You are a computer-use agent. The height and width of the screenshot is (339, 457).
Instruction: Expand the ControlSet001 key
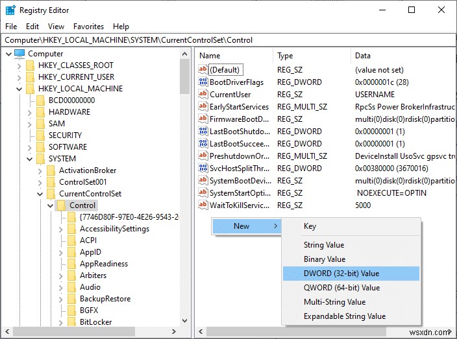(40, 182)
